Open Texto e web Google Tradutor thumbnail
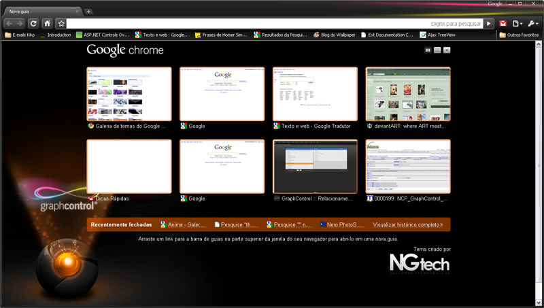 (x=315, y=94)
